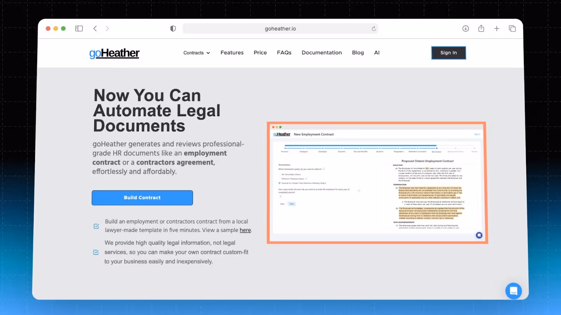The height and width of the screenshot is (315, 561).
Task: Click the goheather.io address bar
Action: (x=280, y=29)
